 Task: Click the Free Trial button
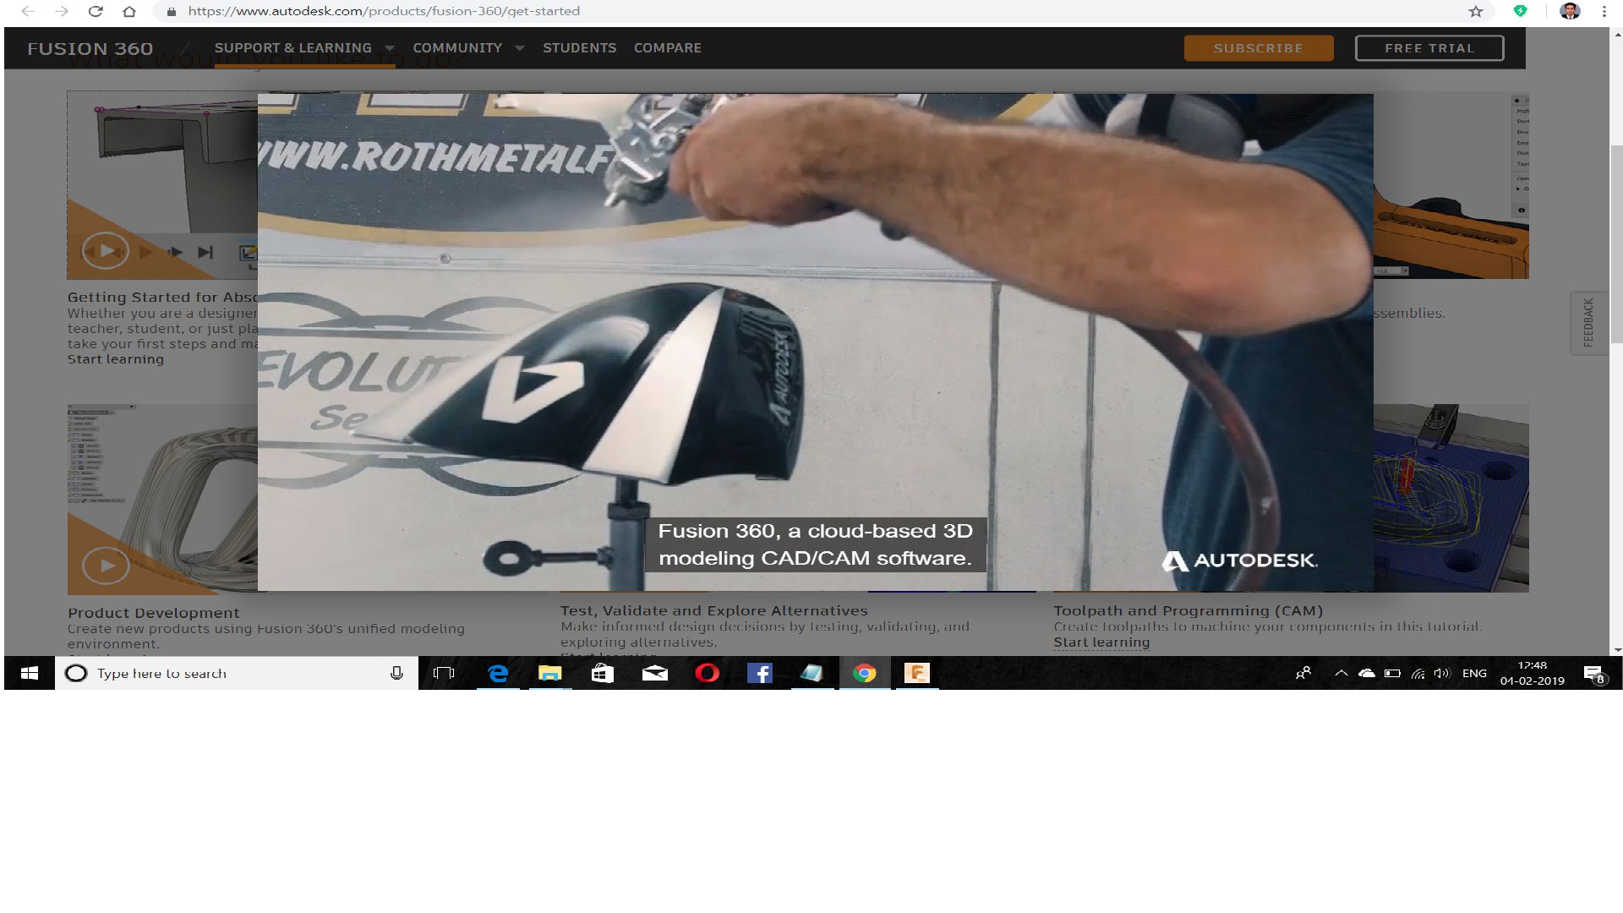click(x=1429, y=48)
